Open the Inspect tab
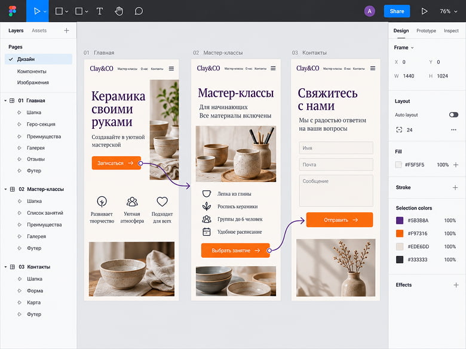Screen dimensions: 466x349 [451, 31]
